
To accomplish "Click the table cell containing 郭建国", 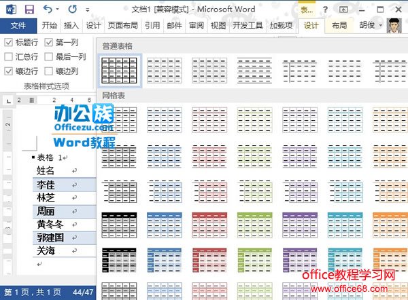I will tap(64, 238).
